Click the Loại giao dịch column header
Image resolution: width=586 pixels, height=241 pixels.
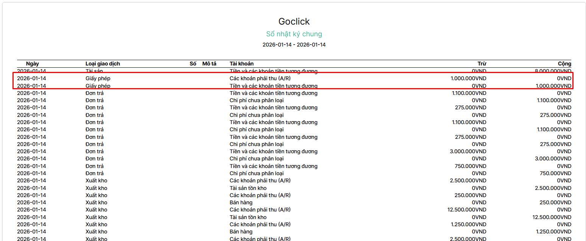click(103, 64)
